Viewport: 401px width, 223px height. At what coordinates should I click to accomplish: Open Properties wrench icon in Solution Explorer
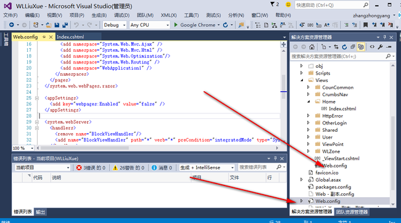point(380,47)
